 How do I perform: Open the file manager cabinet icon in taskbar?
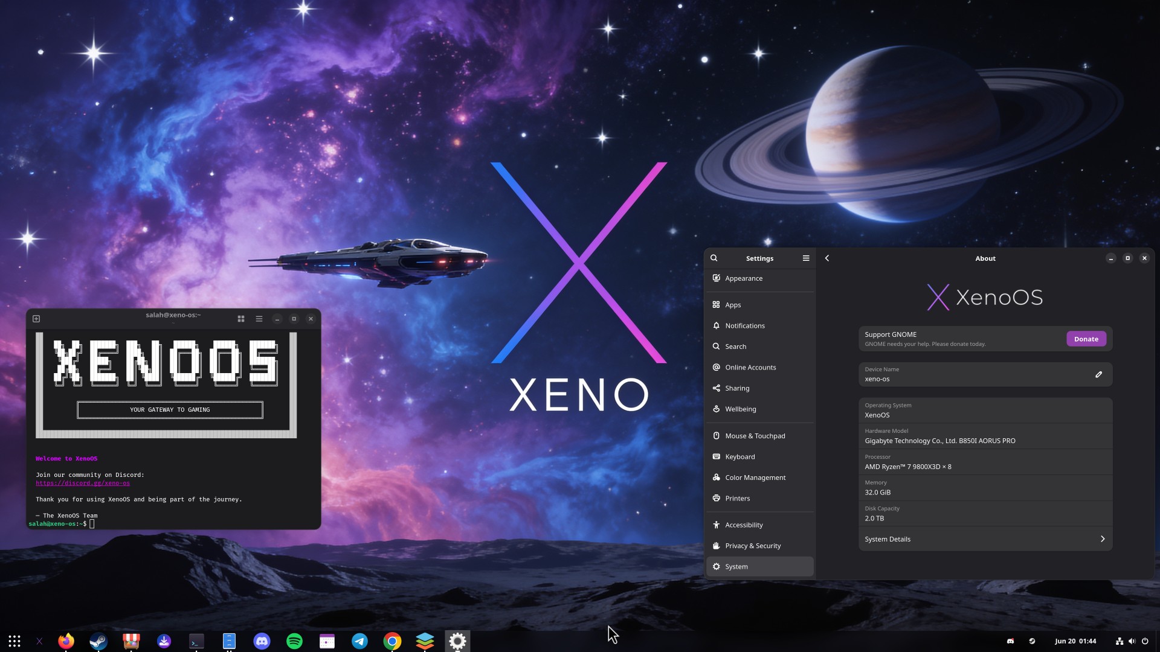pos(229,641)
